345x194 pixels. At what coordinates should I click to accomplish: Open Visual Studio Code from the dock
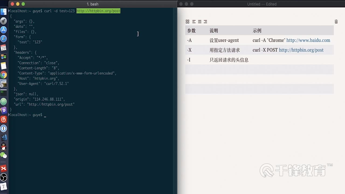pos(4,137)
